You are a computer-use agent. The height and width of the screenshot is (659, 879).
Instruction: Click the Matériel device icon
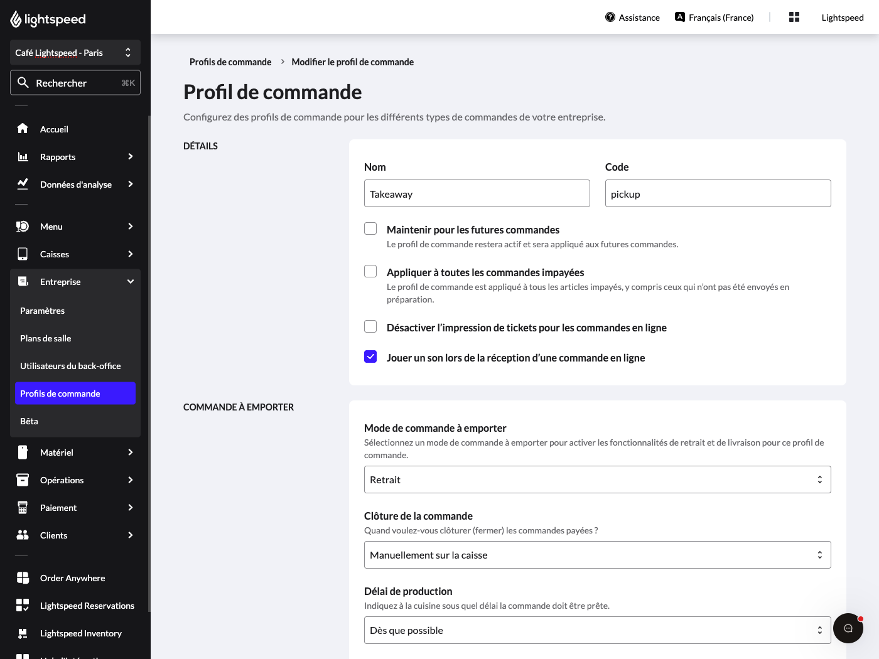tap(23, 452)
